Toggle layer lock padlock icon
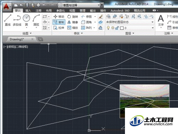This screenshot has height=134, width=178. coord(117,28)
